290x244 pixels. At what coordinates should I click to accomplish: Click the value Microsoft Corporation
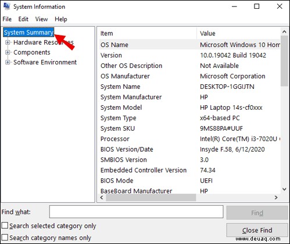[232, 76]
